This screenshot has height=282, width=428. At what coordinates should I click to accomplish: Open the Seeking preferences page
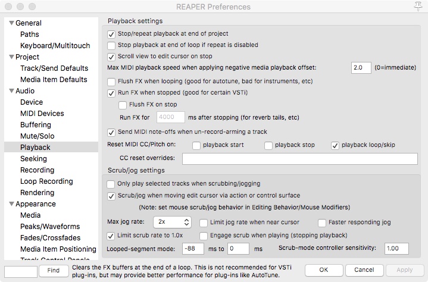(x=33, y=159)
